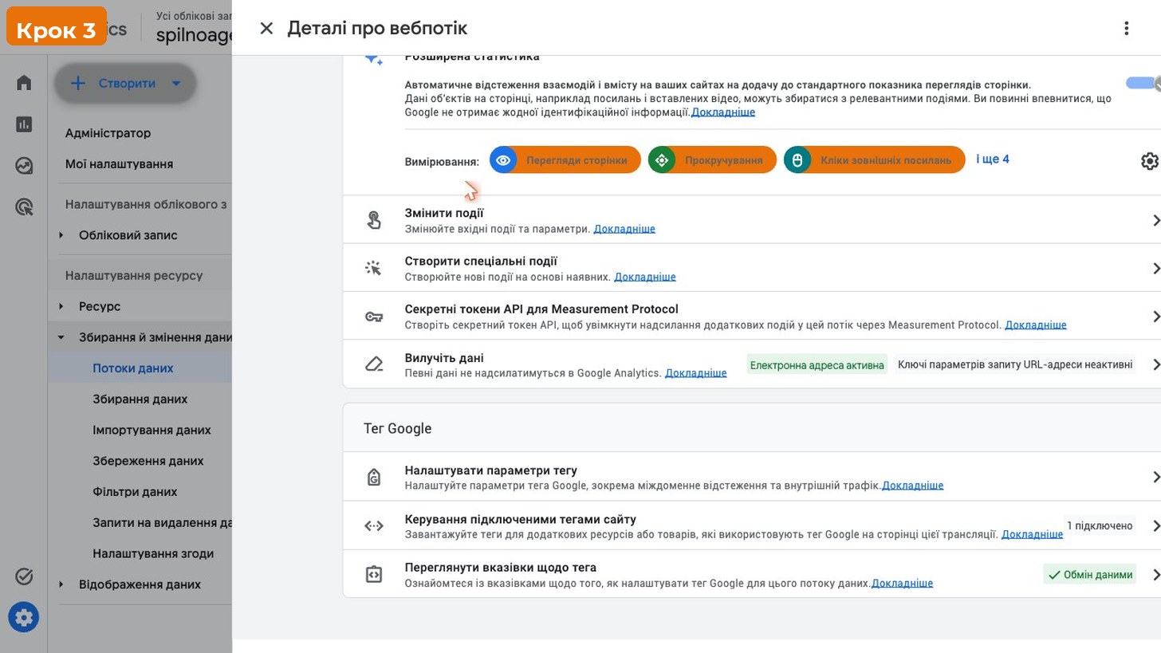Click 'Ключі параметрів запиту URL-адреси неактивні' badge
This screenshot has width=1161, height=653.
coord(1015,364)
